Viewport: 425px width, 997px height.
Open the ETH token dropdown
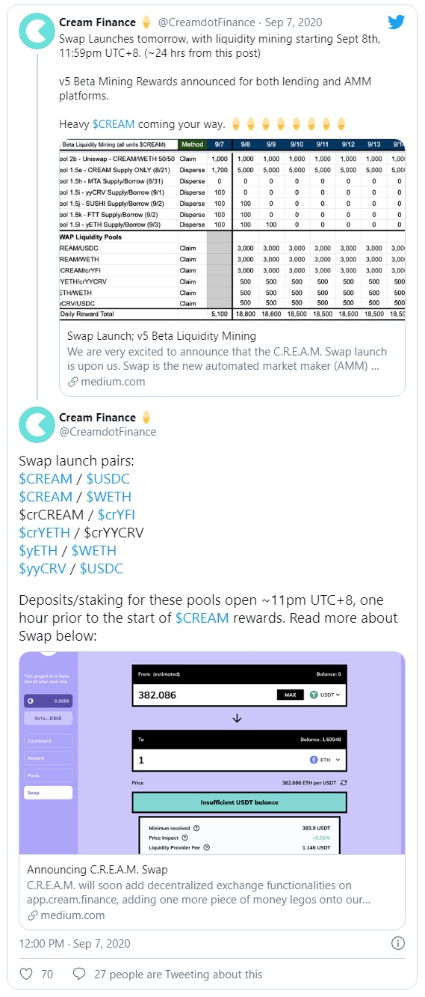click(325, 759)
